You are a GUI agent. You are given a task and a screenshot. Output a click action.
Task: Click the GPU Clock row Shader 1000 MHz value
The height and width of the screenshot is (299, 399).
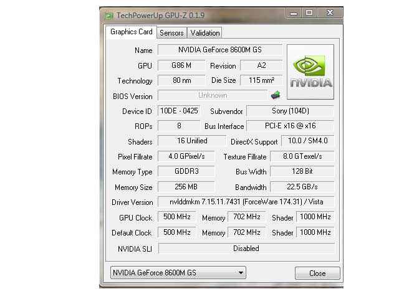pyautogui.click(x=315, y=217)
